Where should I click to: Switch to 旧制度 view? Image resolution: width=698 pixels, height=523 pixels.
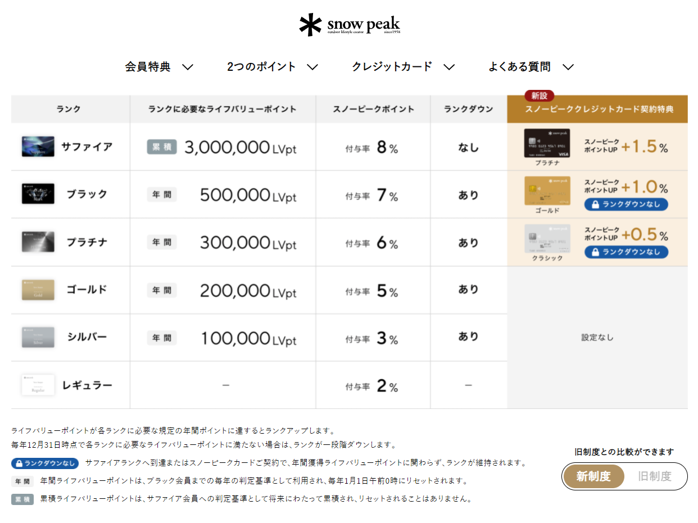[x=655, y=476]
